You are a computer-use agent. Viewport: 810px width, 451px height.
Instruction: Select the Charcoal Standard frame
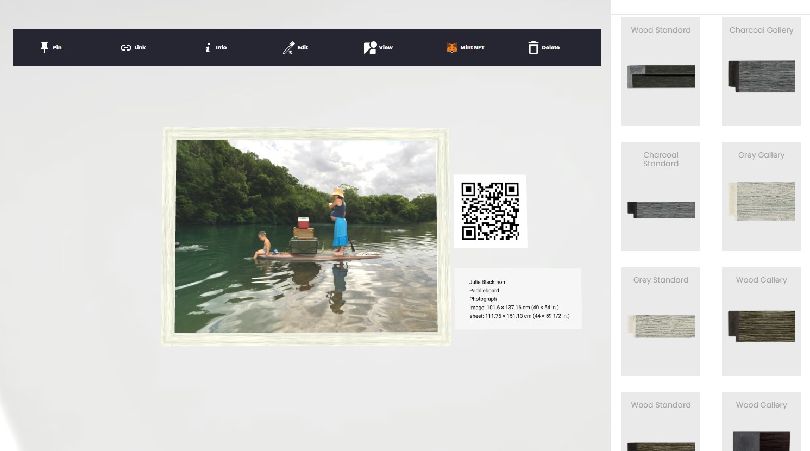pyautogui.click(x=661, y=197)
